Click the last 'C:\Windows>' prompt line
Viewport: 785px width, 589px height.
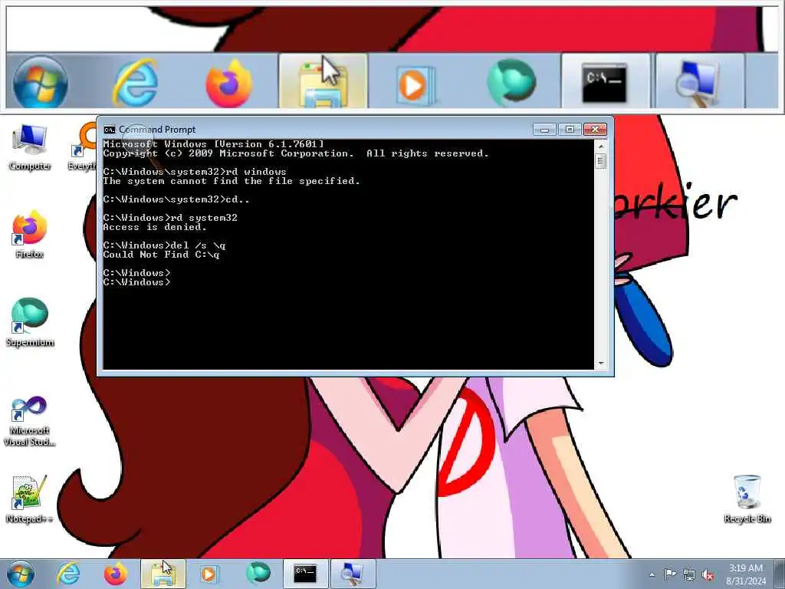click(x=136, y=282)
